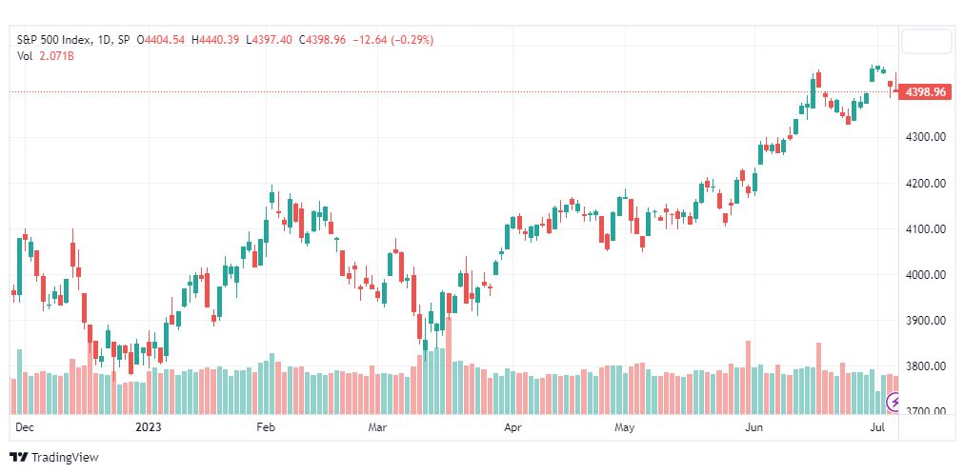Image resolution: width=964 pixels, height=474 pixels.
Task: Click the 3900.00 price scale value
Action: [925, 321]
